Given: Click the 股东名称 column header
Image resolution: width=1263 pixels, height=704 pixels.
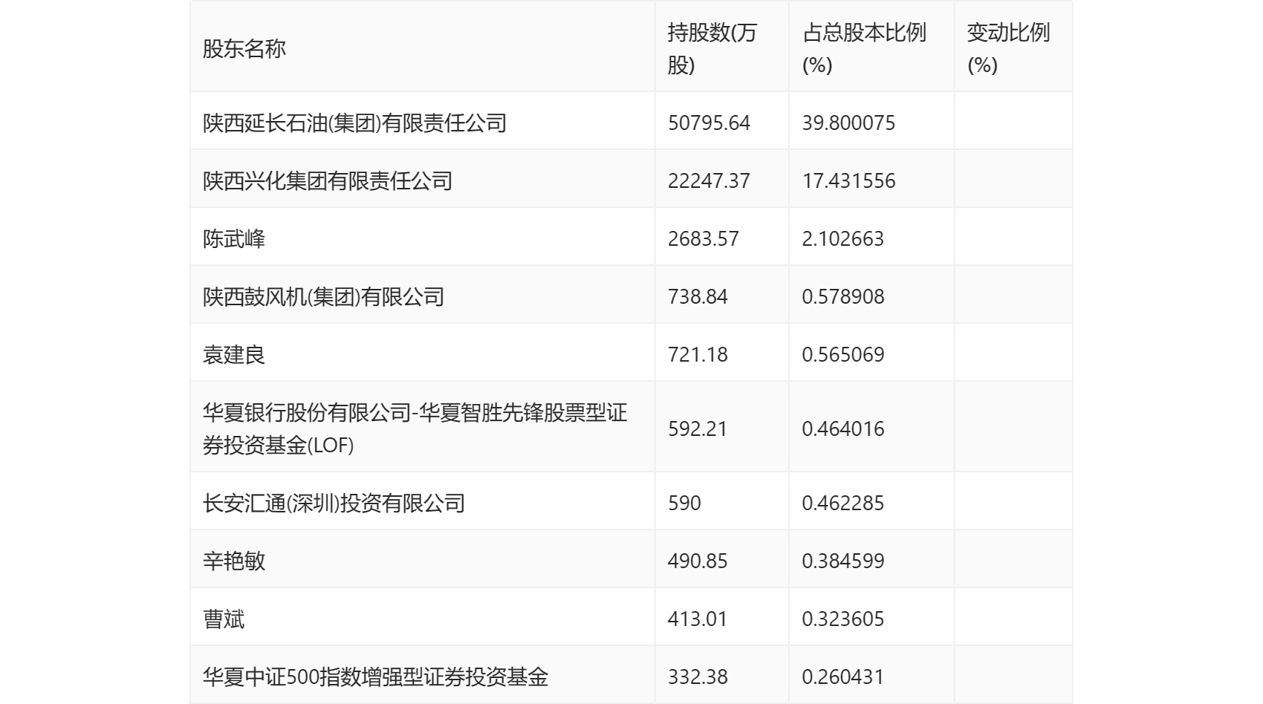Looking at the screenshot, I should click(x=244, y=49).
